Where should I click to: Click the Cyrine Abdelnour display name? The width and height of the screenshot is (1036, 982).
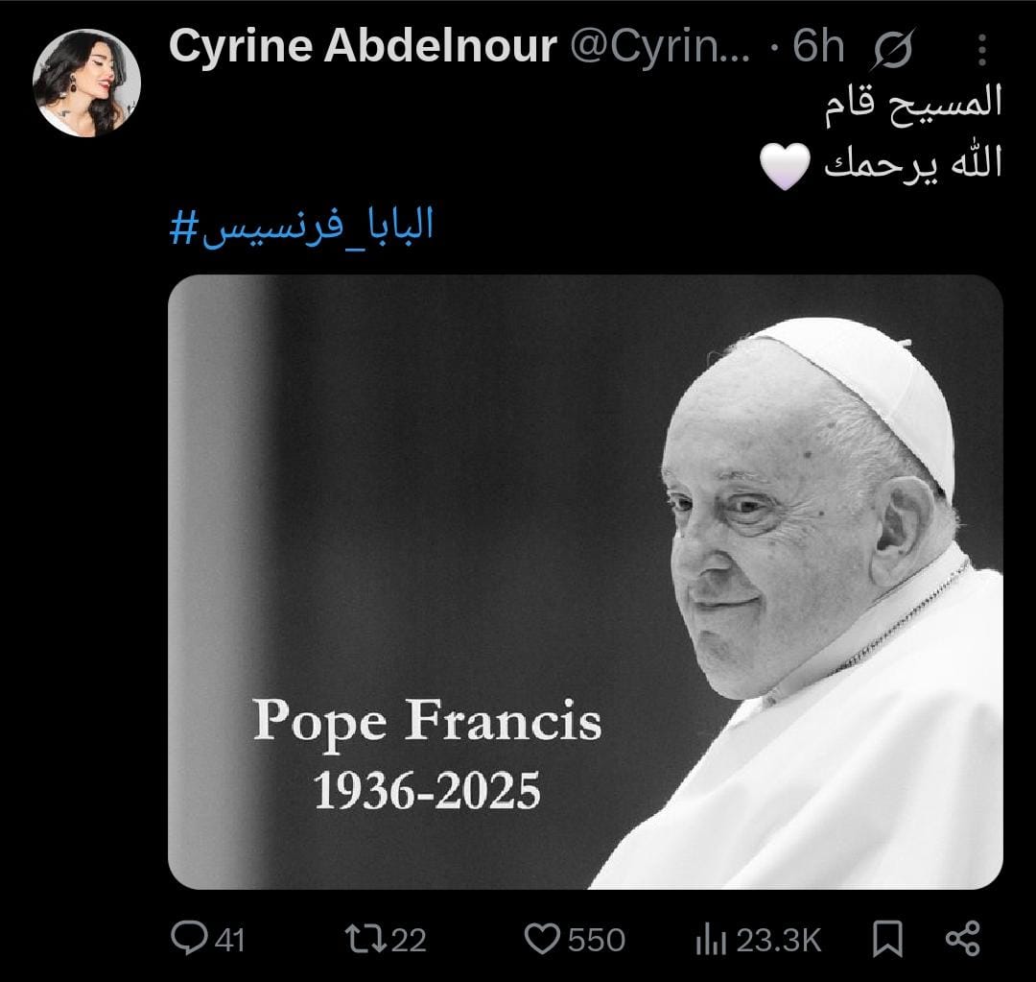point(363,47)
